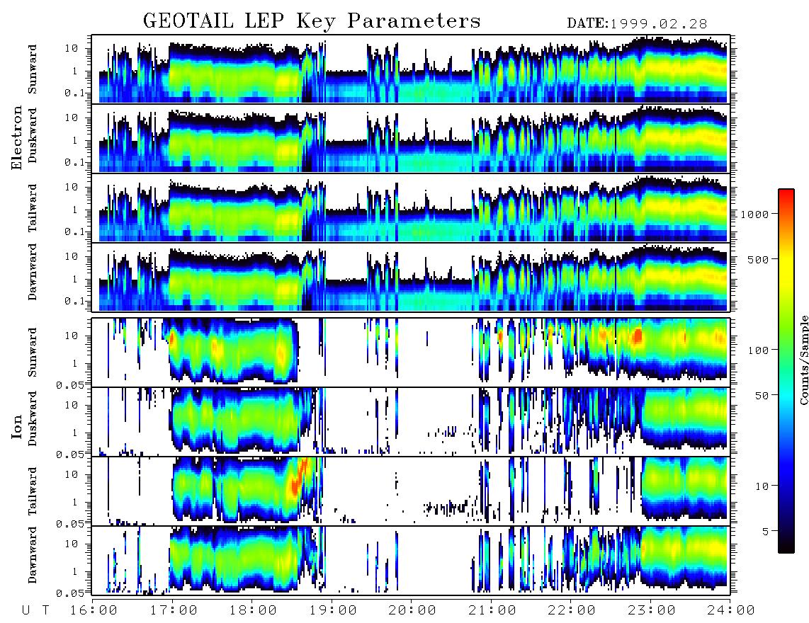
Task: Click the 500 colorbar tick label
Action: coord(759,259)
